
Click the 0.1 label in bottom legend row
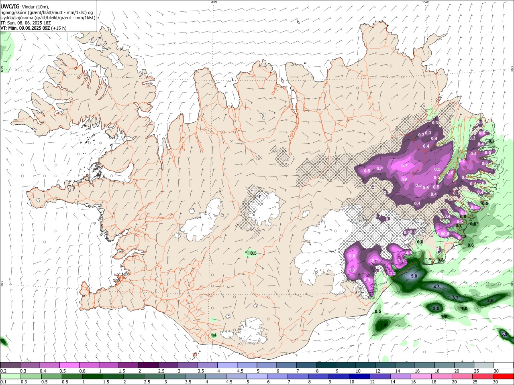point(3,382)
